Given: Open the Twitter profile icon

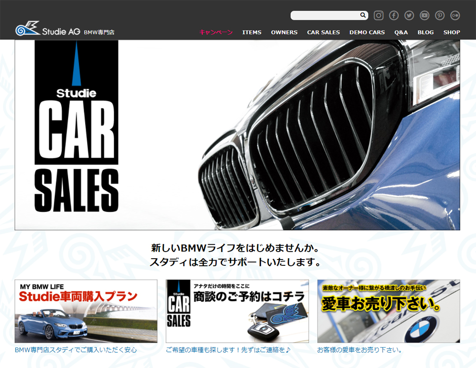Looking at the screenshot, I should coord(409,16).
